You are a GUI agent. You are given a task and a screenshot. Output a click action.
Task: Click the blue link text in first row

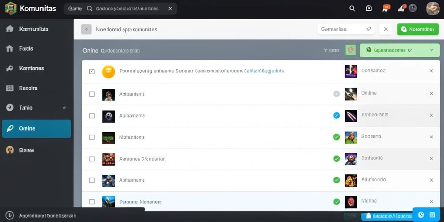pos(264,71)
